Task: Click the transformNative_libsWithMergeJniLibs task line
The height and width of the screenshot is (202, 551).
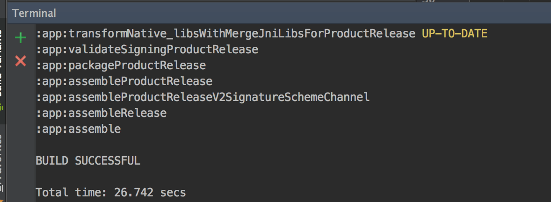Action: click(x=225, y=34)
